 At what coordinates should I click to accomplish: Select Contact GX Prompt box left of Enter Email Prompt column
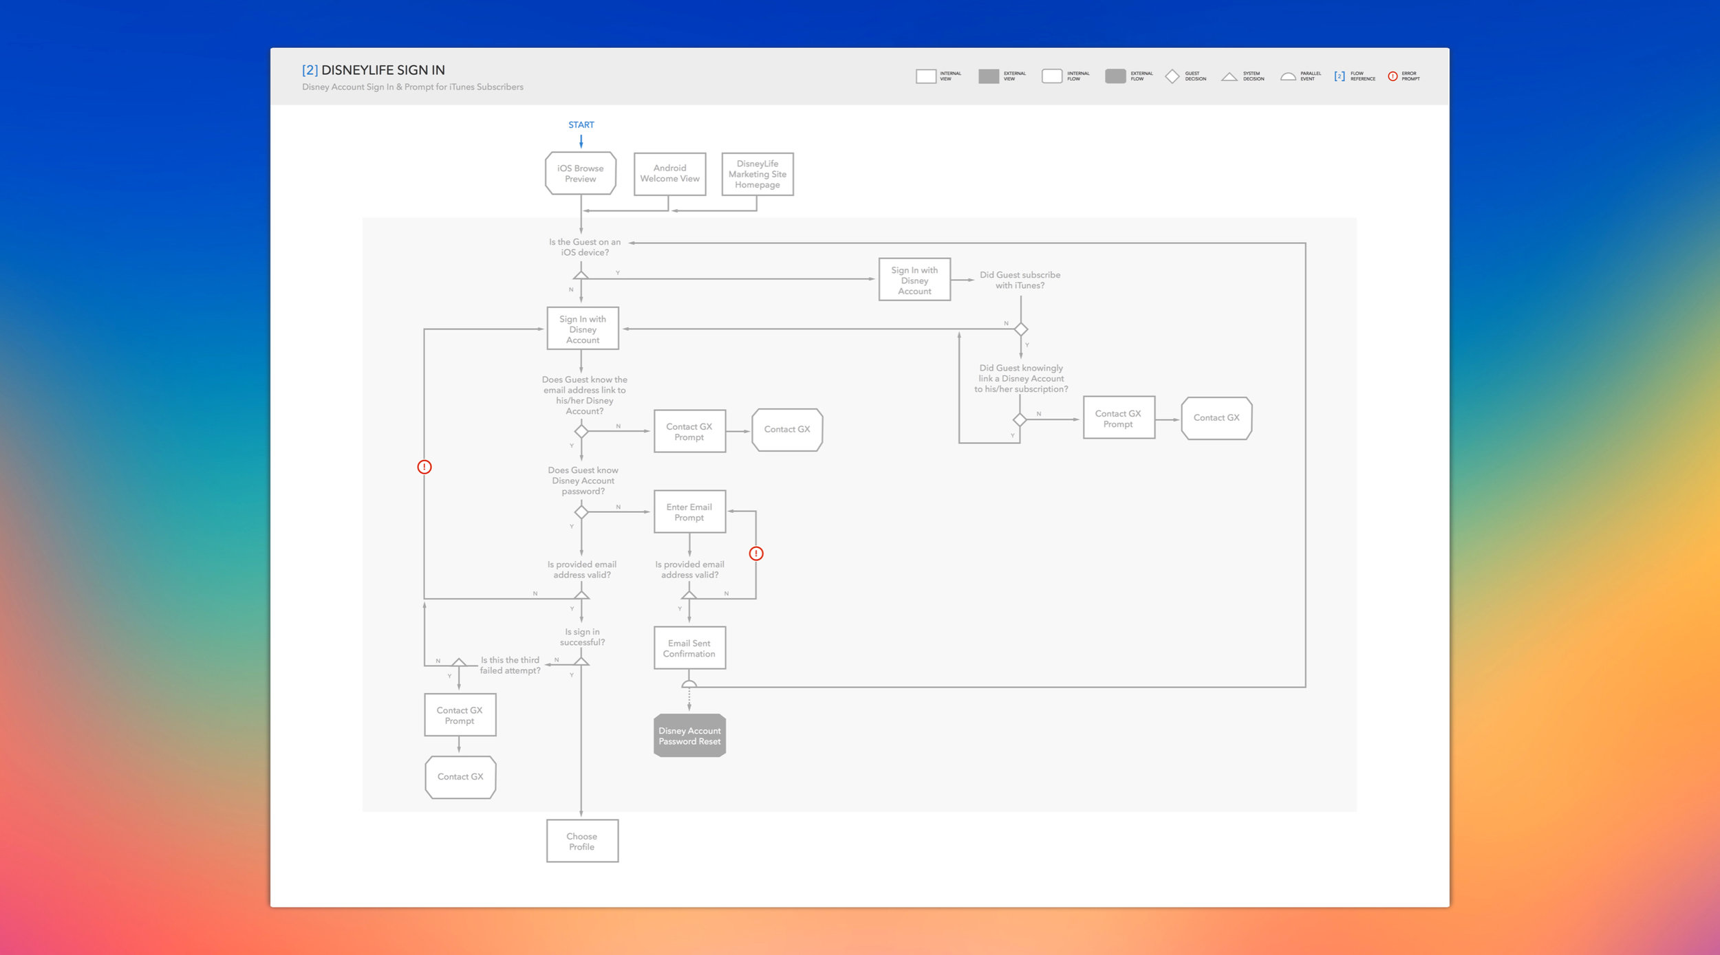pyautogui.click(x=690, y=431)
